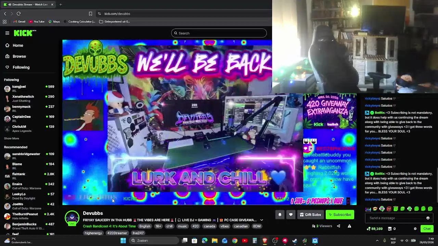Report stream via warning triangle icon
438x246 pixels.
tap(349, 226)
